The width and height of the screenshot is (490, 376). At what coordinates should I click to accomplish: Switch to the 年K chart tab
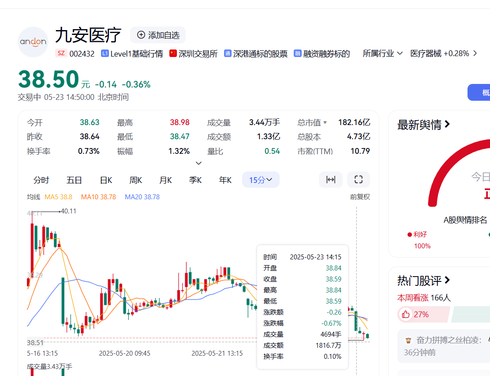[225, 180]
